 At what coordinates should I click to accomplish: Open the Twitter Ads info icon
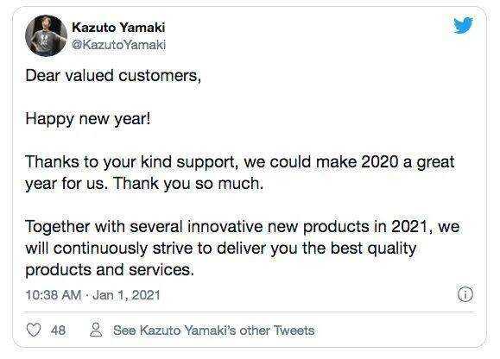pos(465,294)
